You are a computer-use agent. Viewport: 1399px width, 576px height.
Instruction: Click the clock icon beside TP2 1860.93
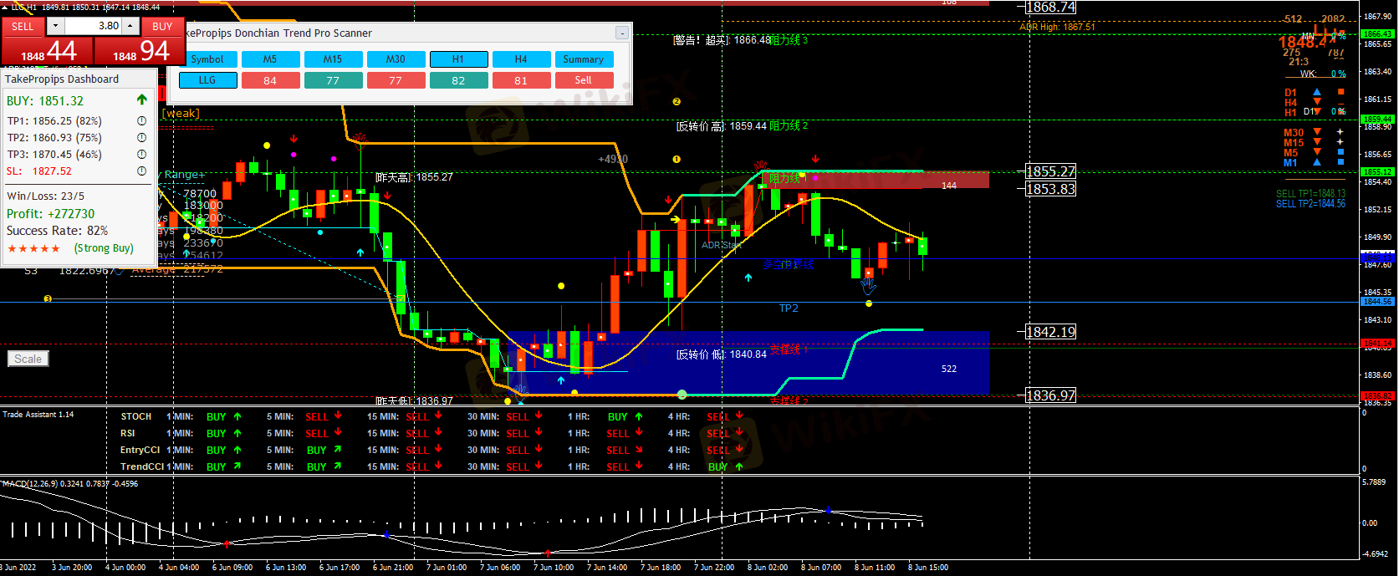pyautogui.click(x=142, y=138)
